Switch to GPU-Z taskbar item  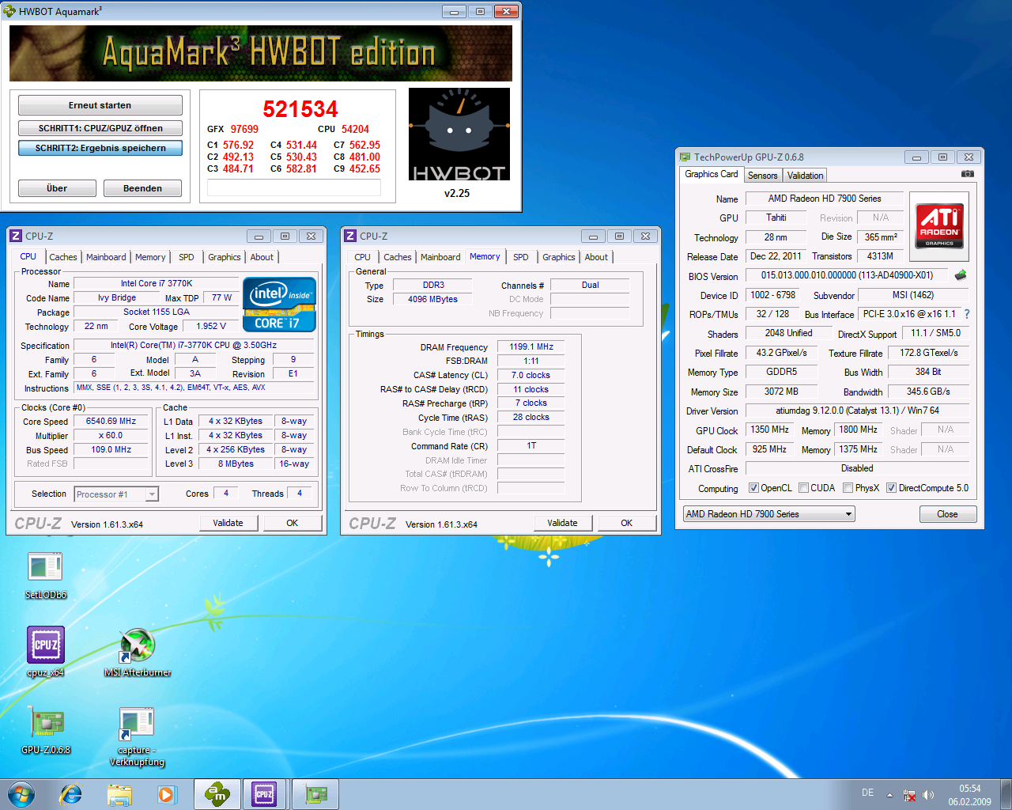316,794
